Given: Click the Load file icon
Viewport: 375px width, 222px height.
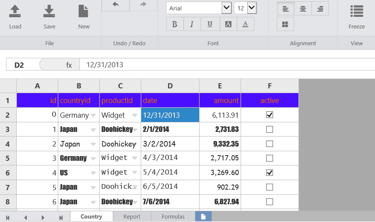Looking at the screenshot, I should coord(15,11).
